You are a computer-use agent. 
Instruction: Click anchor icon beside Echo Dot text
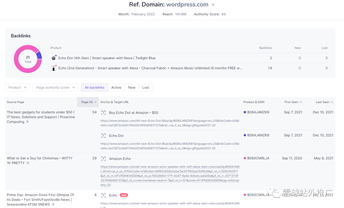104,136
